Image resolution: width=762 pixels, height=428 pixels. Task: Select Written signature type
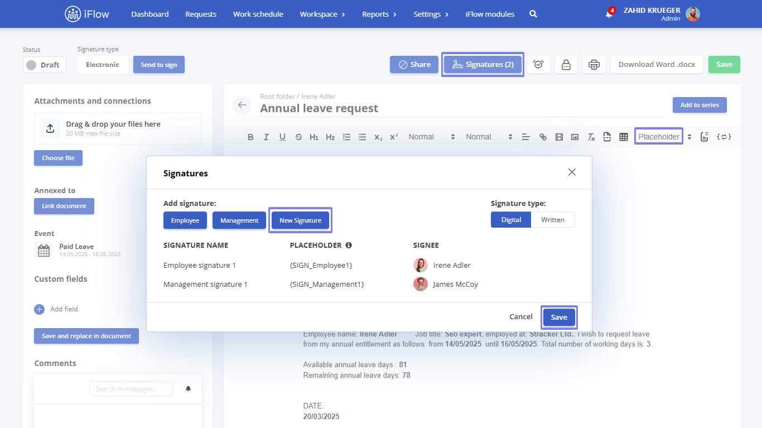click(x=553, y=220)
